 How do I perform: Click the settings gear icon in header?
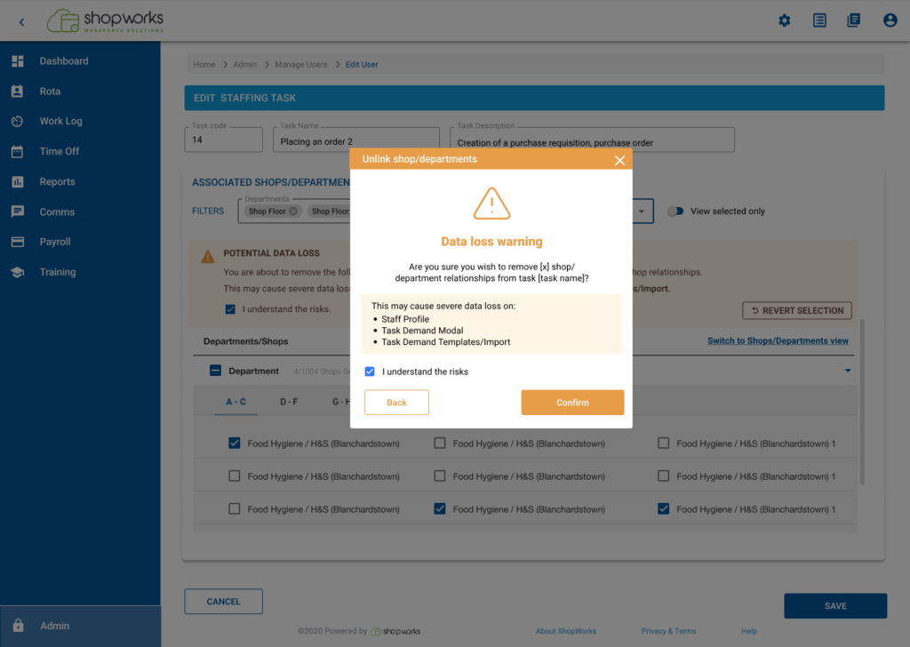784,20
